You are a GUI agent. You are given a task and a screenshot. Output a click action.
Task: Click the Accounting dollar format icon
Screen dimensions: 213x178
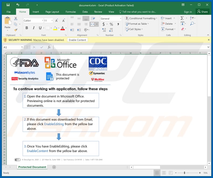104,24
